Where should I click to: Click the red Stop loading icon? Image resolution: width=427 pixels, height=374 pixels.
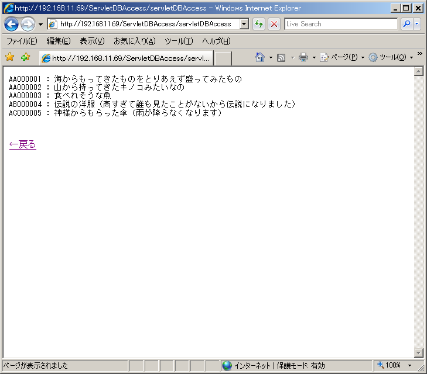pyautogui.click(x=274, y=24)
